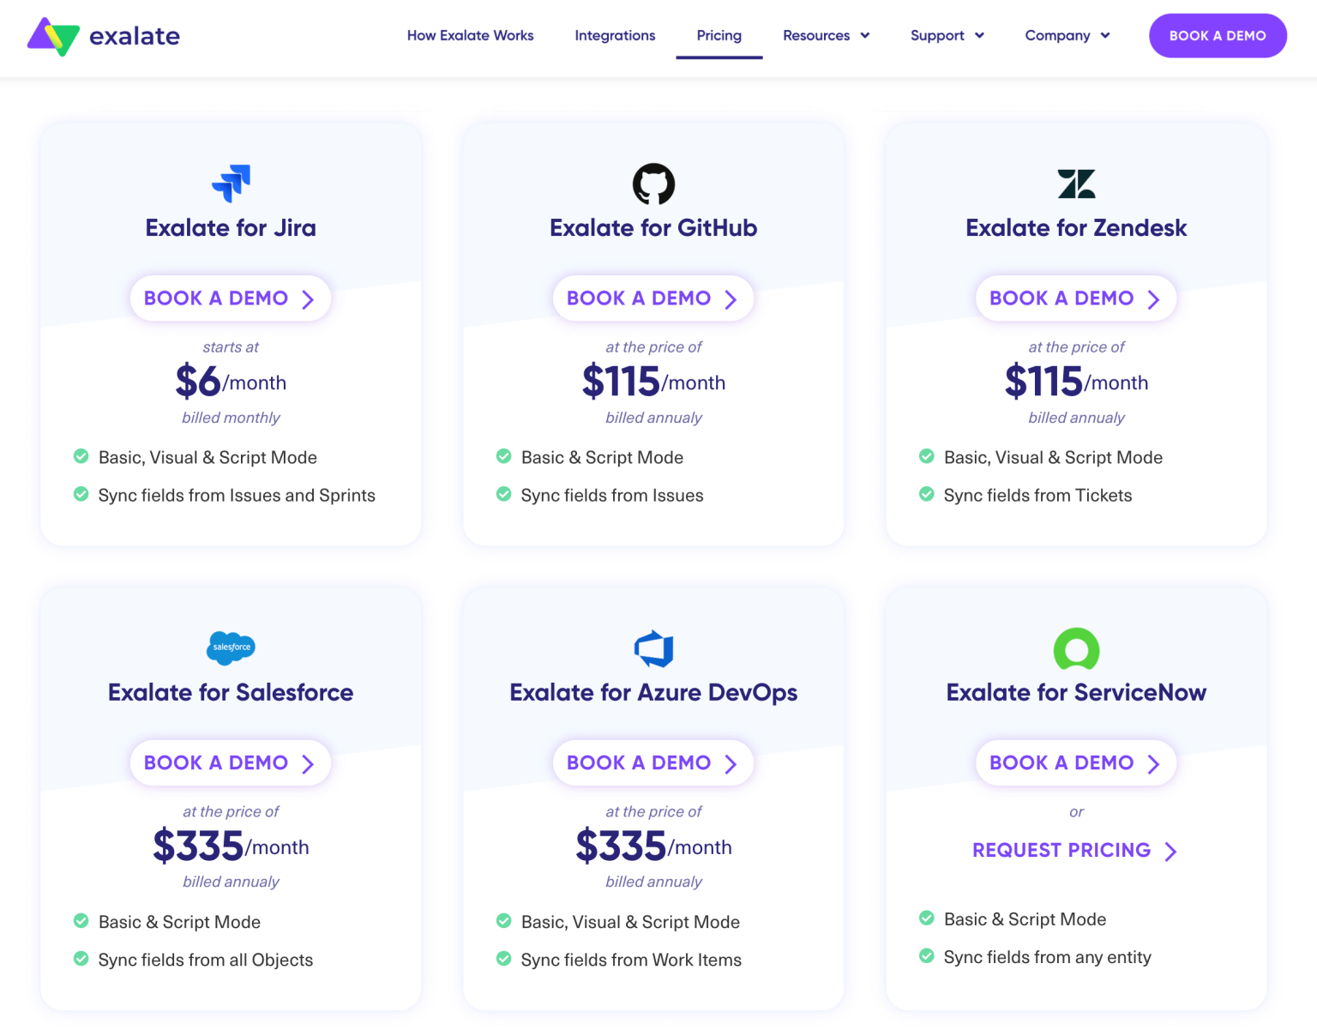The height and width of the screenshot is (1036, 1317).
Task: Click the Exalate logo in the header
Action: [103, 35]
